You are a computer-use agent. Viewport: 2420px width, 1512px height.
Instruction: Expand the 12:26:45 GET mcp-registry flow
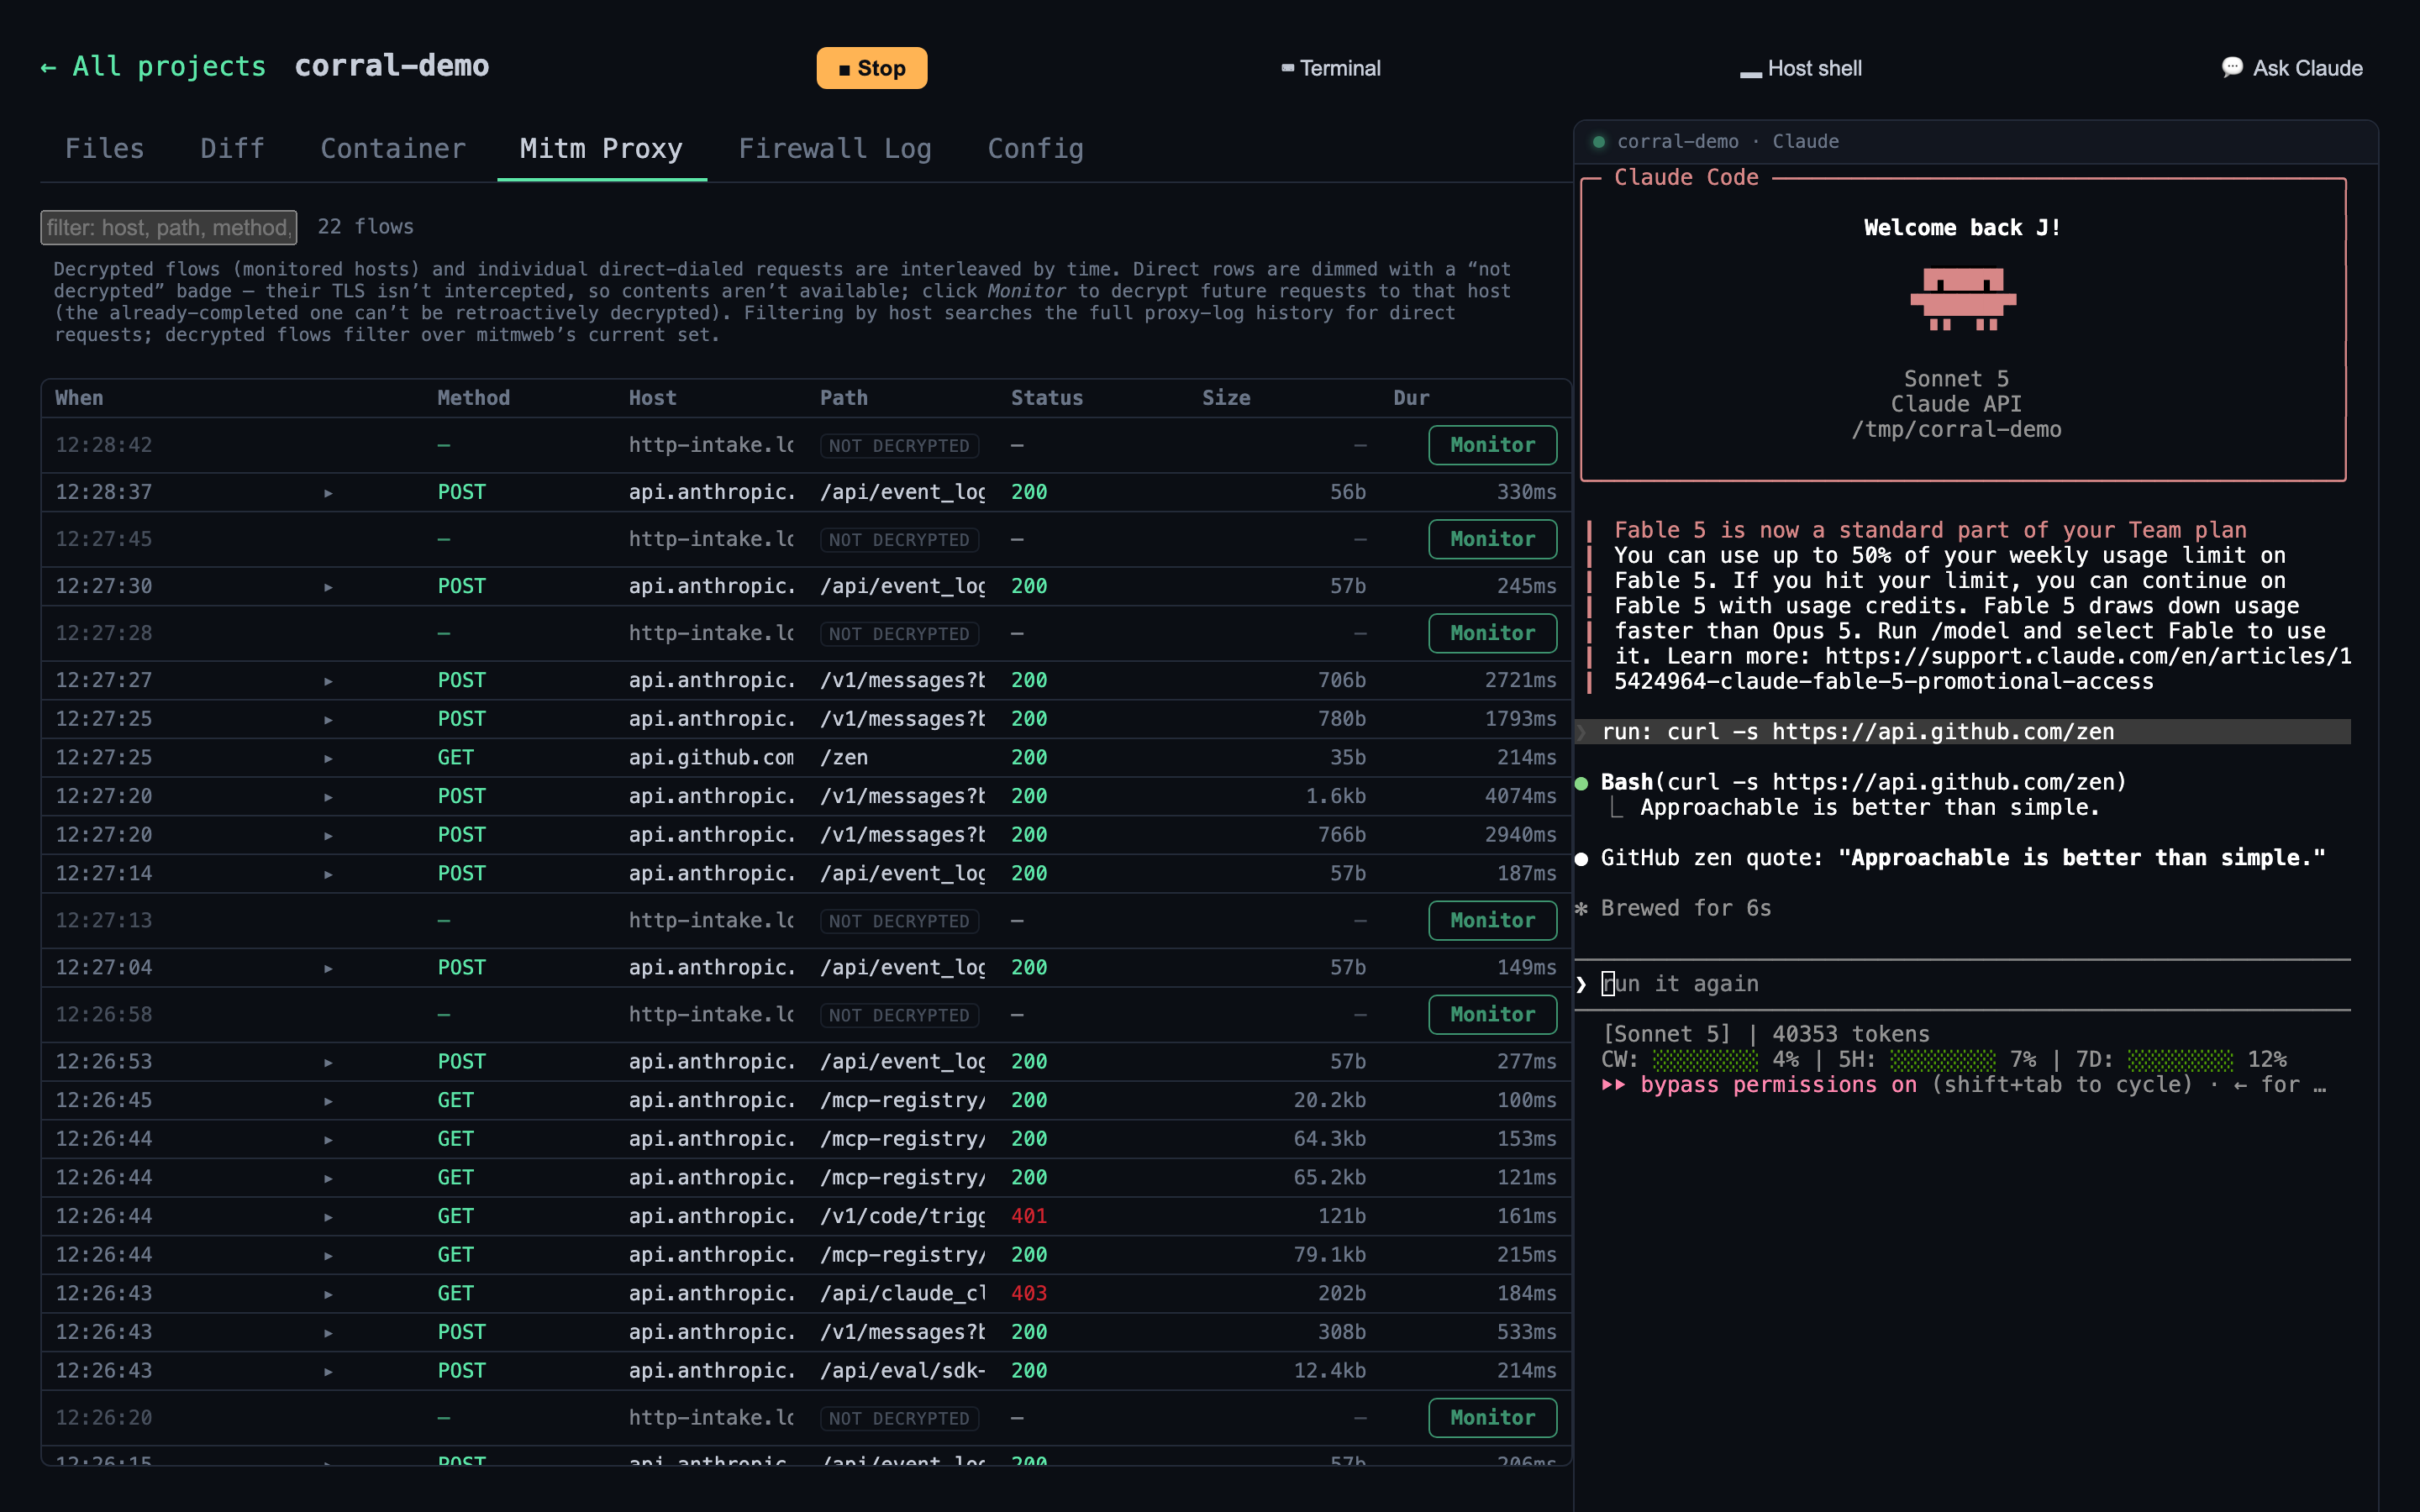tap(328, 1101)
